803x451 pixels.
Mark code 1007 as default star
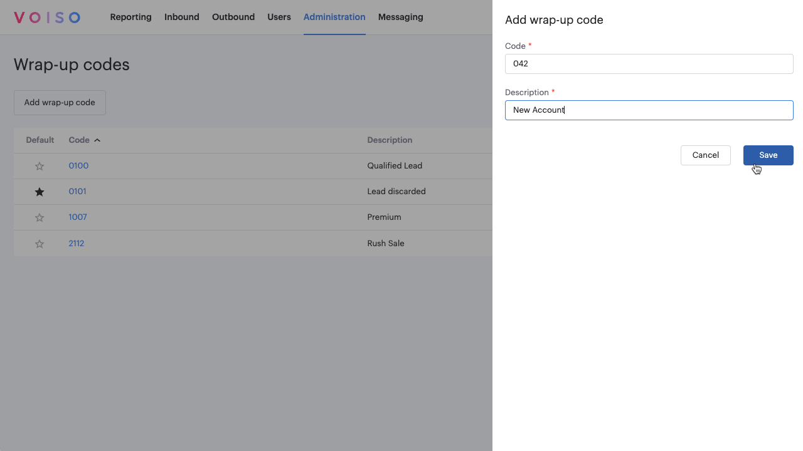tap(40, 217)
